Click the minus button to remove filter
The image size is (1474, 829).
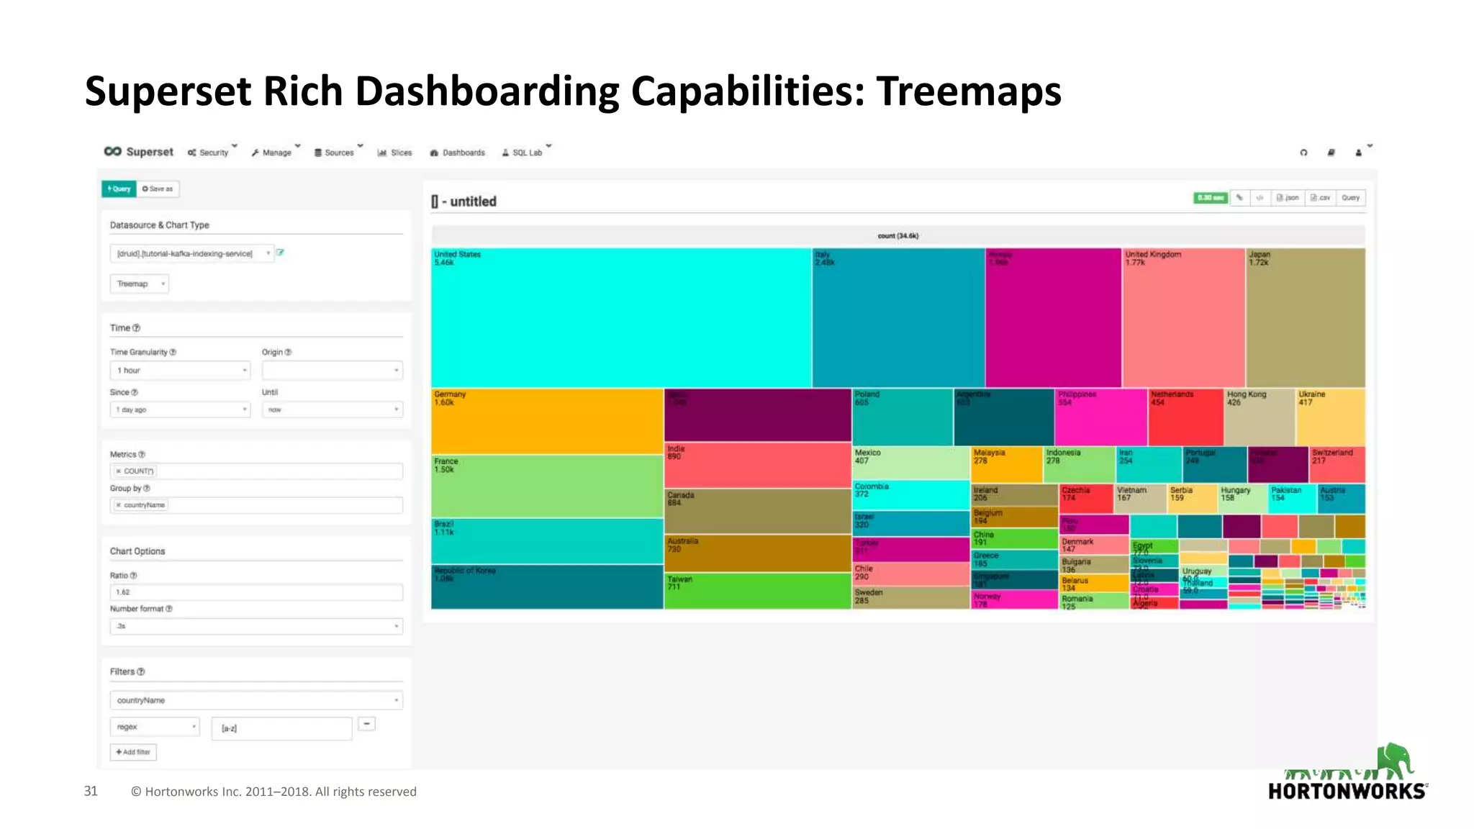367,724
